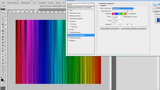Select the Lasso tool
The height and width of the screenshot is (90, 160).
click(3, 19)
